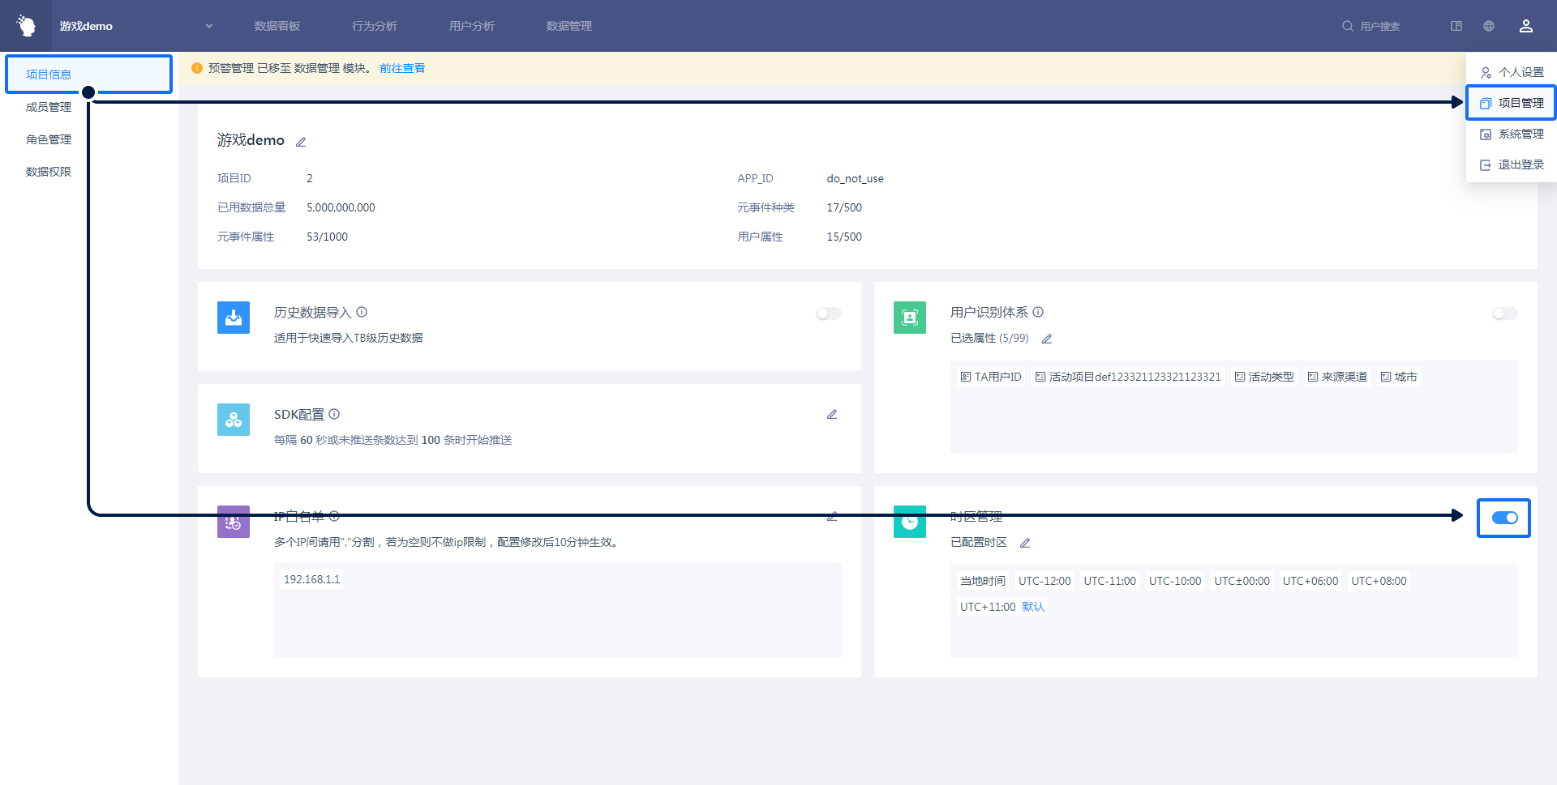Choose 退出登录 to log out

coord(1512,164)
